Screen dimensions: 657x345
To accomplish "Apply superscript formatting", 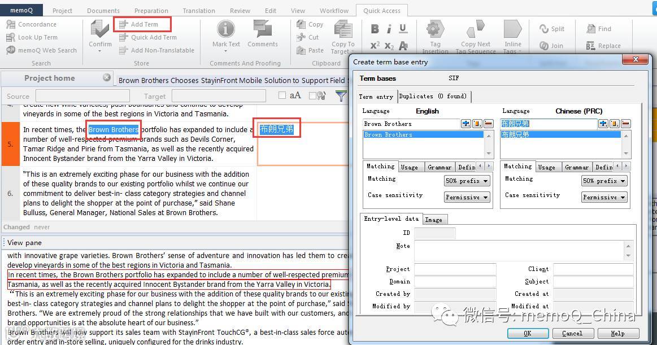I will pyautogui.click(x=375, y=45).
